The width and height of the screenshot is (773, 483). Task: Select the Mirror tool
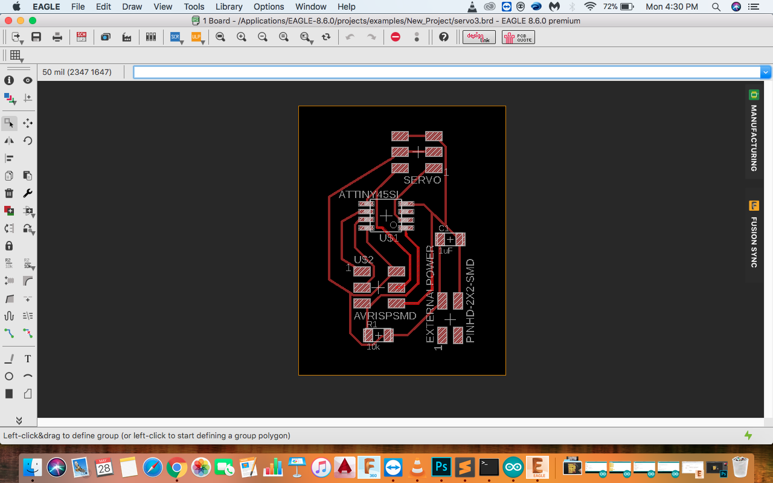click(x=9, y=141)
